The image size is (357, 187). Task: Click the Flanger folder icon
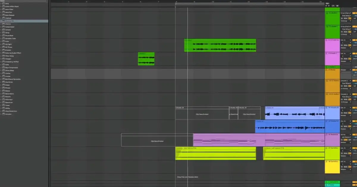coord(4,59)
